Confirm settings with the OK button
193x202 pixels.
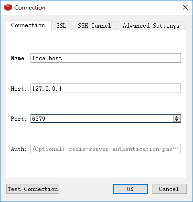click(x=130, y=189)
